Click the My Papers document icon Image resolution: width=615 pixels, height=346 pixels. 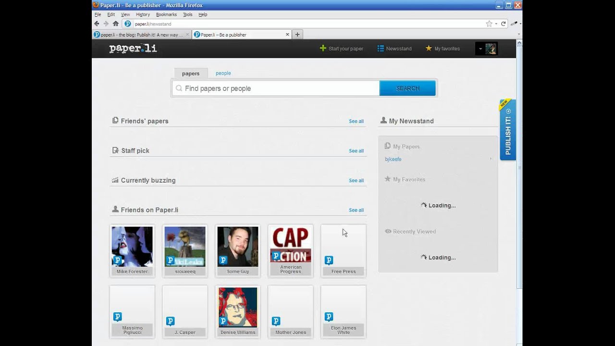click(387, 146)
